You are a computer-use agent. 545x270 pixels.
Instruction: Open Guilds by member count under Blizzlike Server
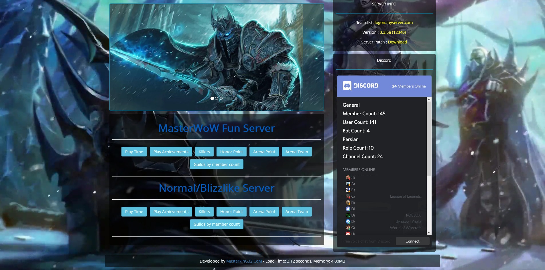217,224
